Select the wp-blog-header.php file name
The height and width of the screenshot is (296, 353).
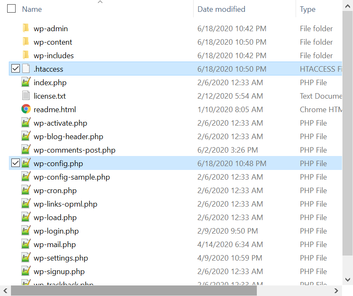point(68,137)
